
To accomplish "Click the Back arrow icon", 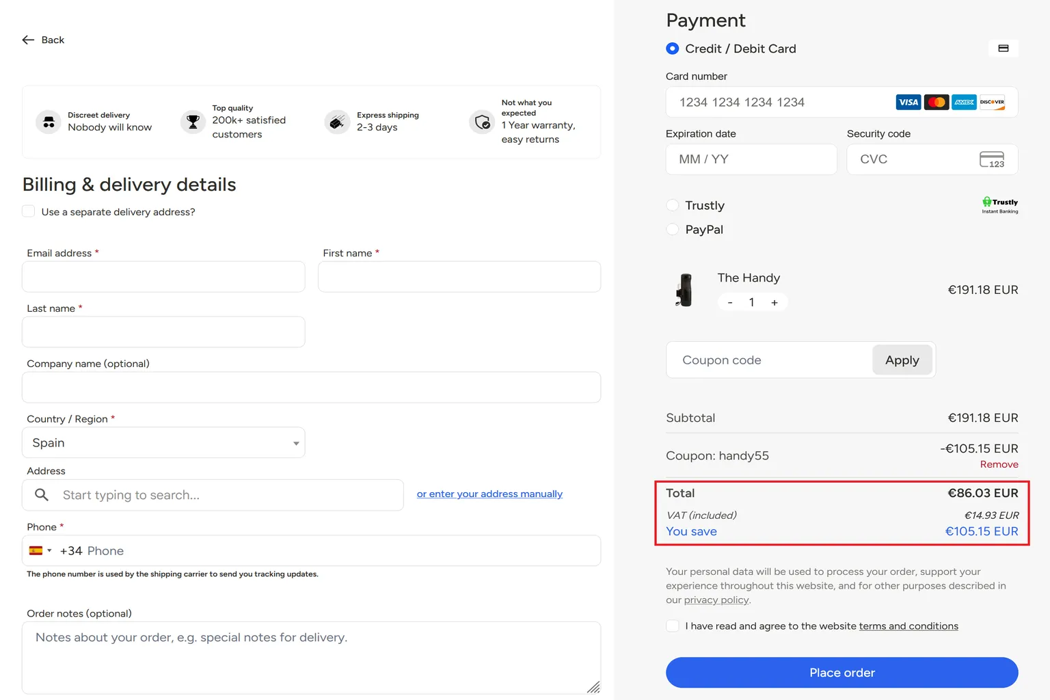I will [28, 40].
